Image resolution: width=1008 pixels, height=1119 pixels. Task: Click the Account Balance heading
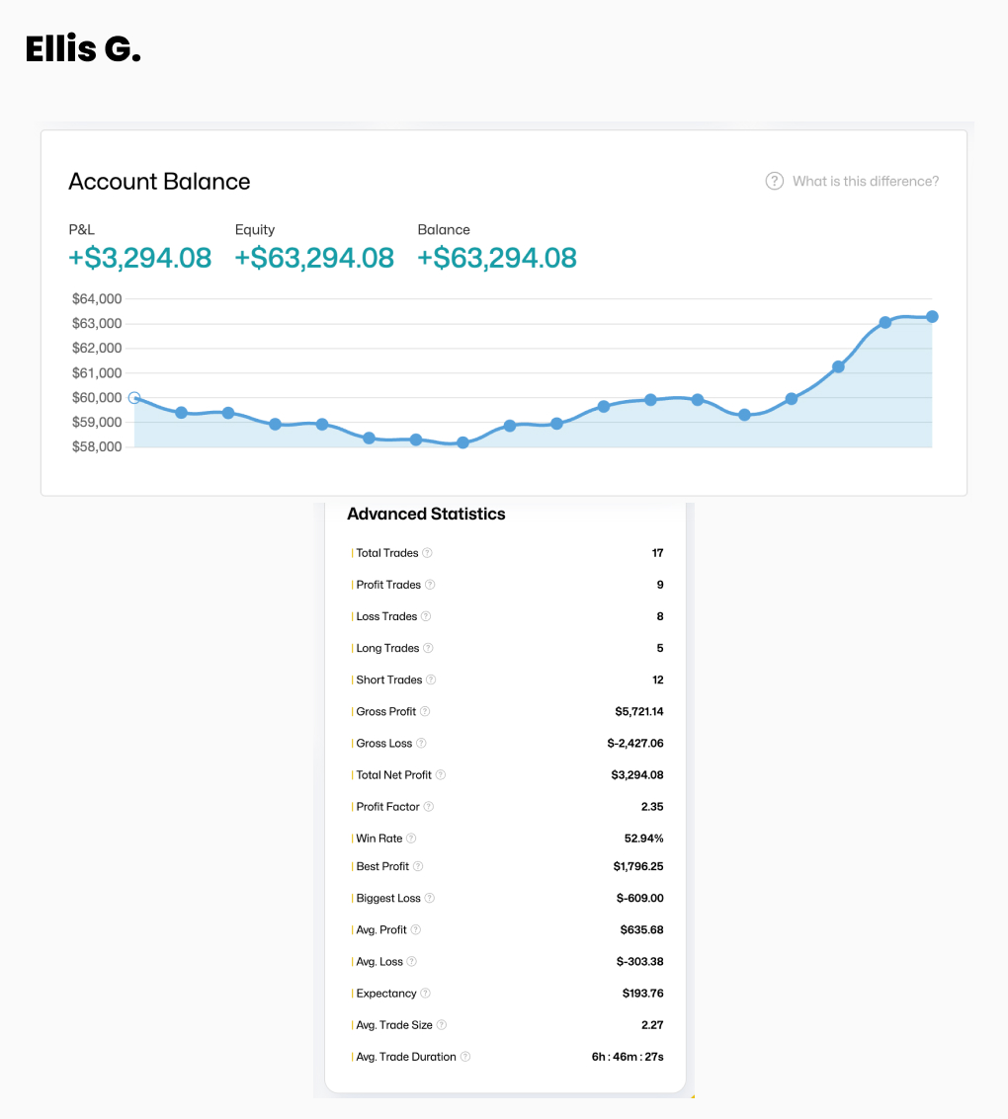(159, 182)
